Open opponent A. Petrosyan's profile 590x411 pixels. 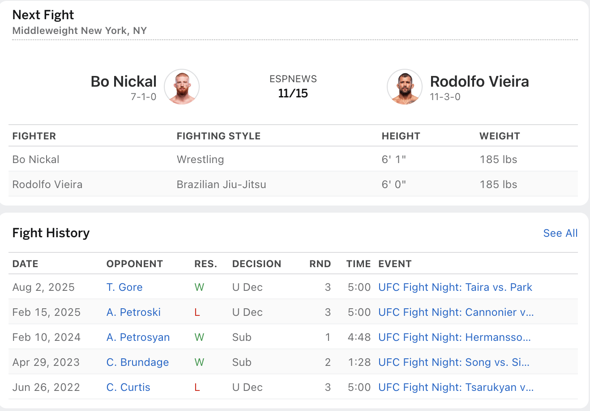click(x=138, y=337)
